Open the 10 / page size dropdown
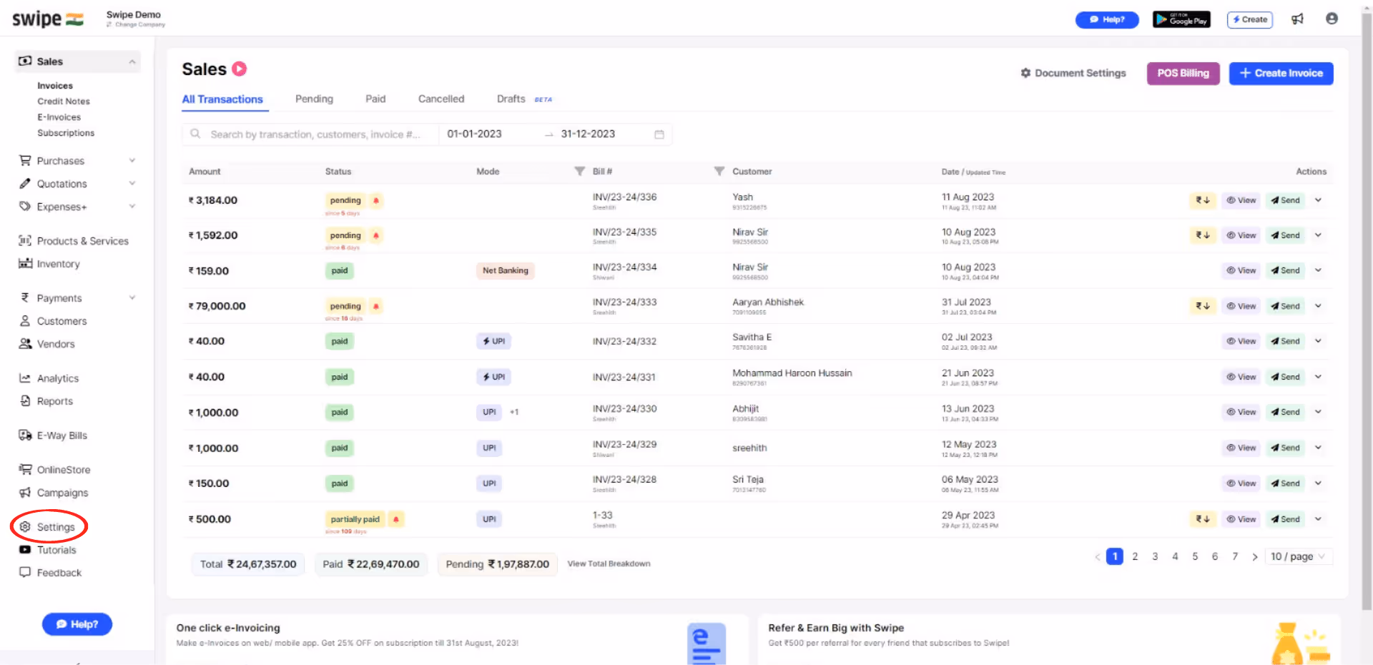1373x665 pixels. tap(1298, 556)
